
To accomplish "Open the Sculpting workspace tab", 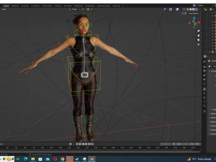I will tap(25, 6).
